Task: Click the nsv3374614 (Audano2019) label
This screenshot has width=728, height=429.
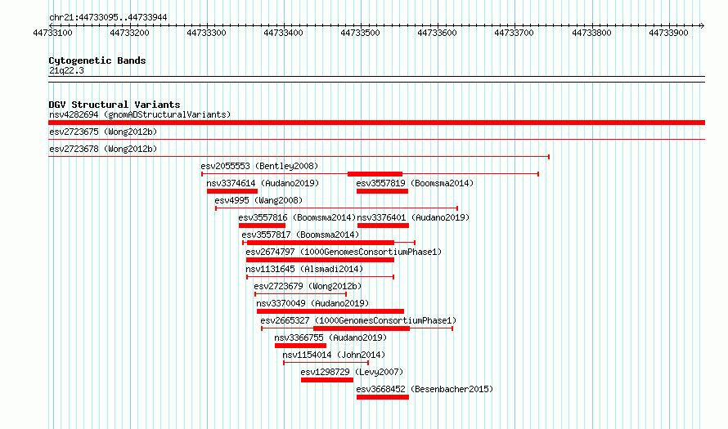Action: 263,183
